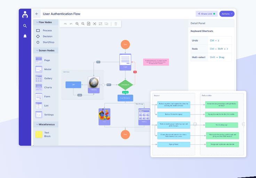This screenshot has width=256, height=178.
Task: Select the User Preference process node
Action: [125, 98]
